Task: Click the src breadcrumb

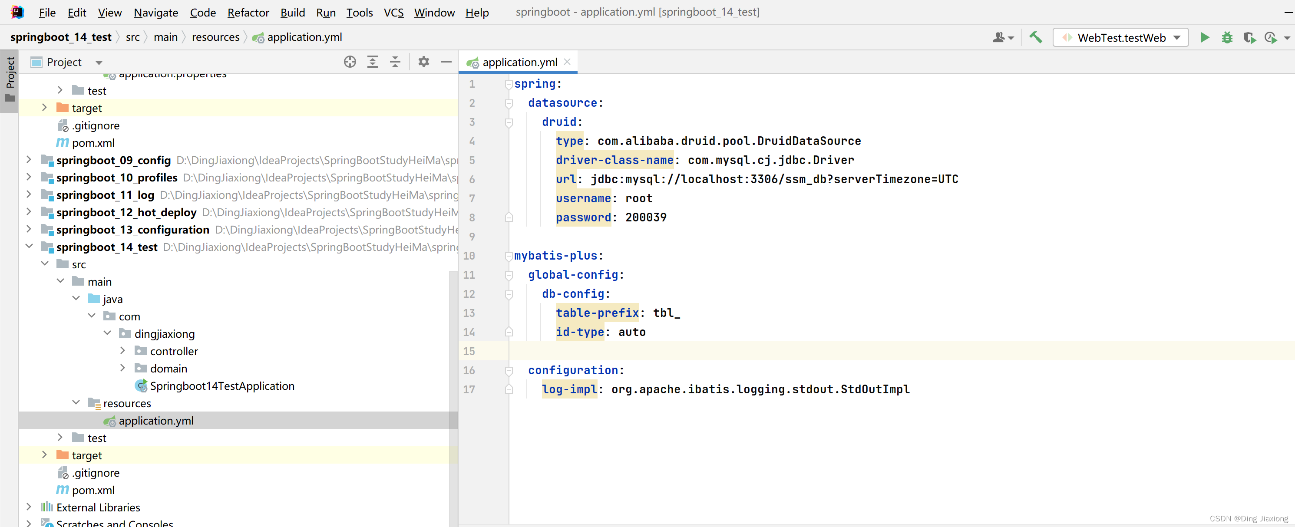Action: click(x=133, y=37)
